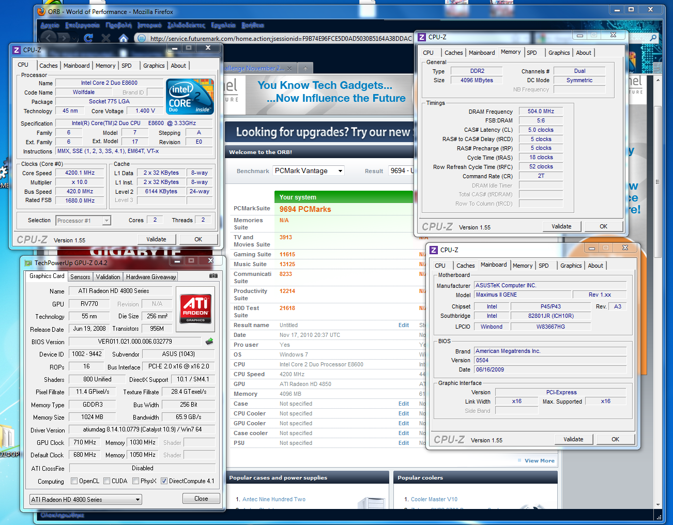Image resolution: width=673 pixels, height=525 pixels.
Task: Close the 'allenge November 2...' browser tab
Action: [x=289, y=68]
